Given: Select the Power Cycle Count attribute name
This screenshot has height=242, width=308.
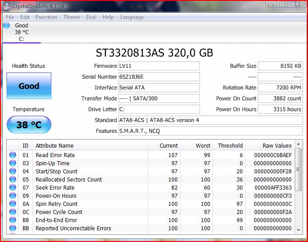Looking at the screenshot, I should pos(59,212).
